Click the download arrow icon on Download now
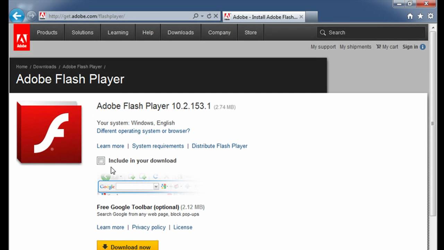Viewport: 444px width, 250px height. (105, 247)
